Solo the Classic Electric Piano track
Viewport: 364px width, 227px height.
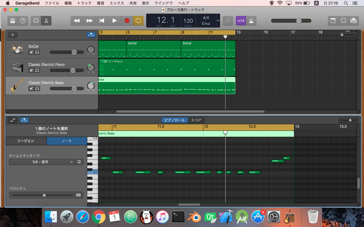coord(37,71)
